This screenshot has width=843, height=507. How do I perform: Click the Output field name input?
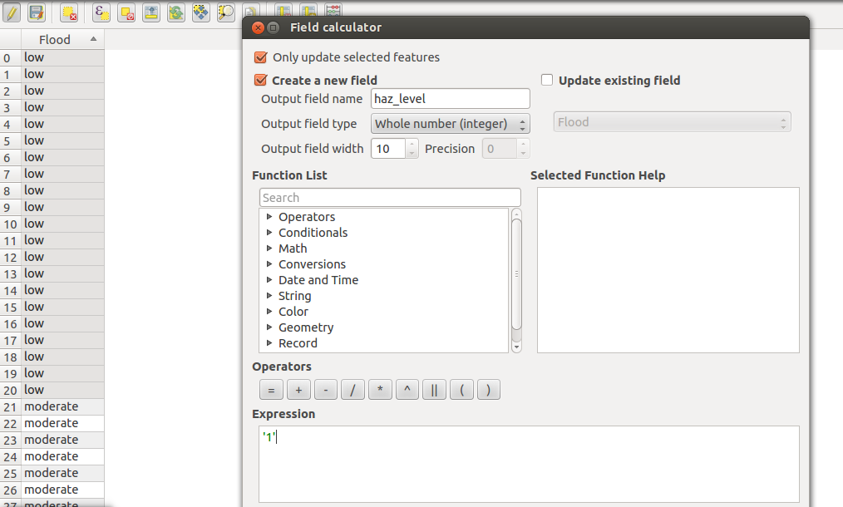pyautogui.click(x=450, y=99)
